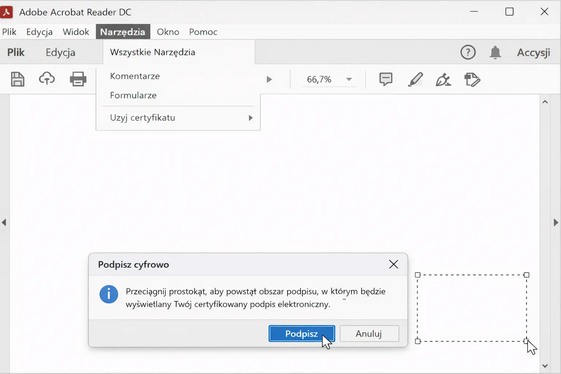
Task: Click the stamp and pen toolbar icon
Action: tap(472, 80)
